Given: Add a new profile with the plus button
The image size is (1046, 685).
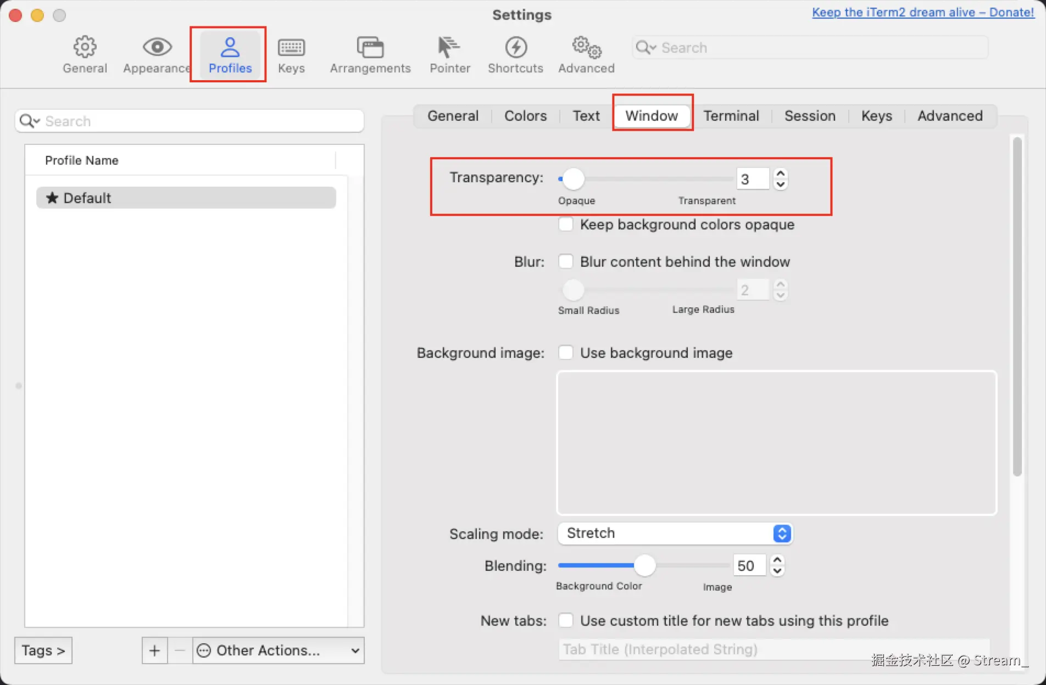Looking at the screenshot, I should [x=155, y=650].
